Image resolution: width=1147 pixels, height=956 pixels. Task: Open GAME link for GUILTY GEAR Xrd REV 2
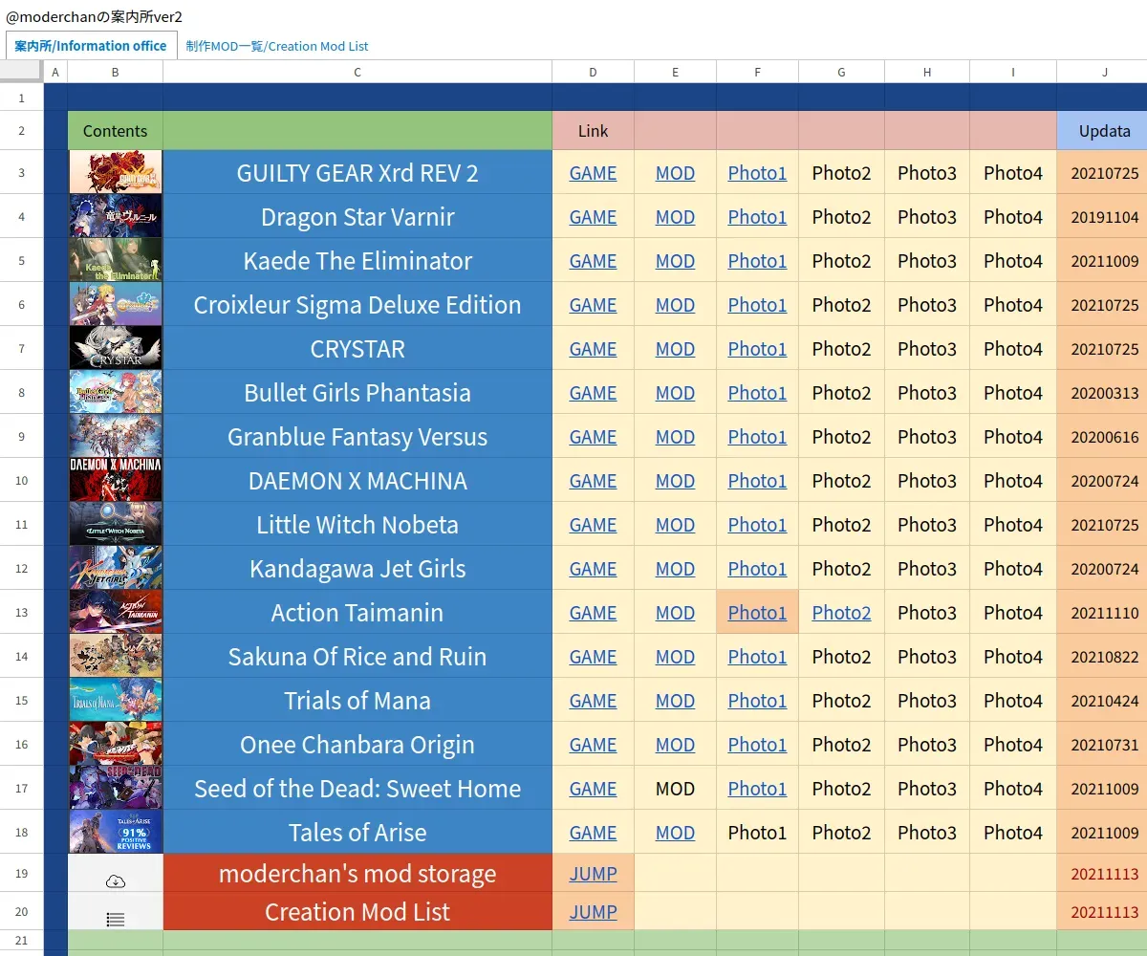[593, 173]
